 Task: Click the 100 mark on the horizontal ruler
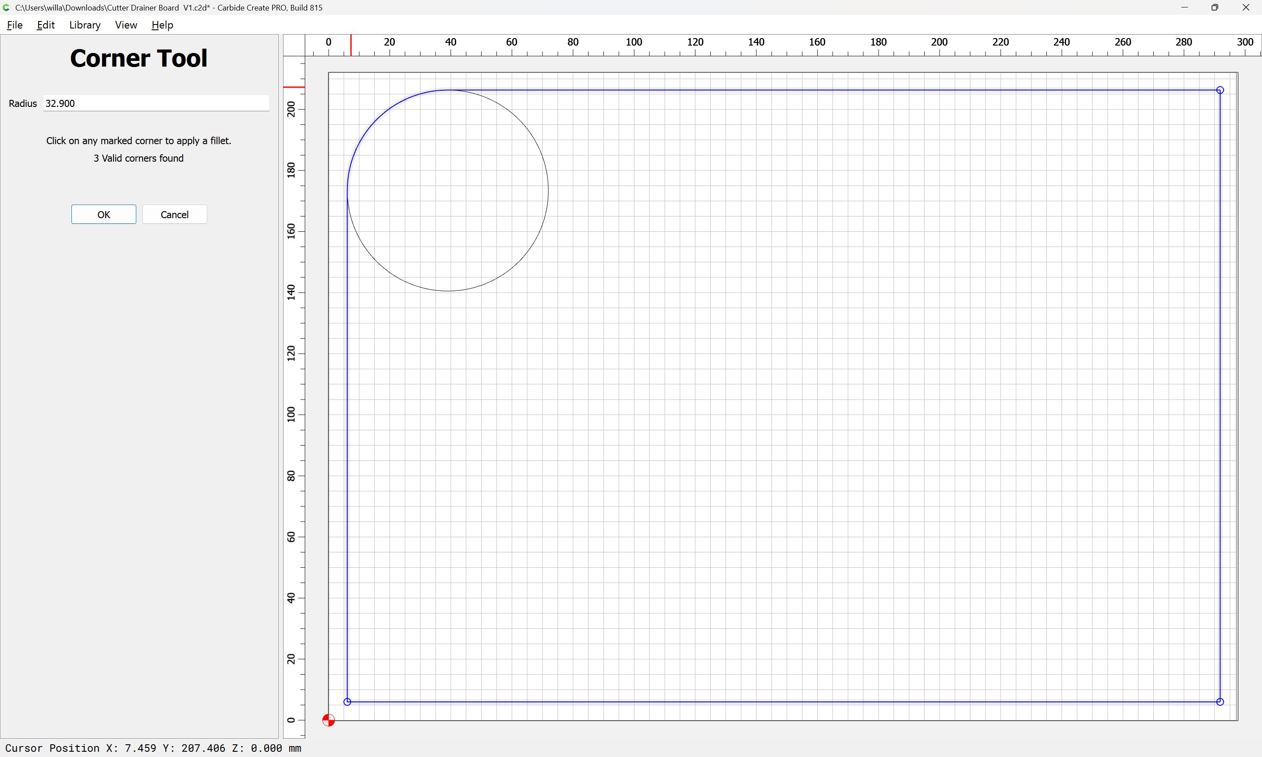pos(634,42)
